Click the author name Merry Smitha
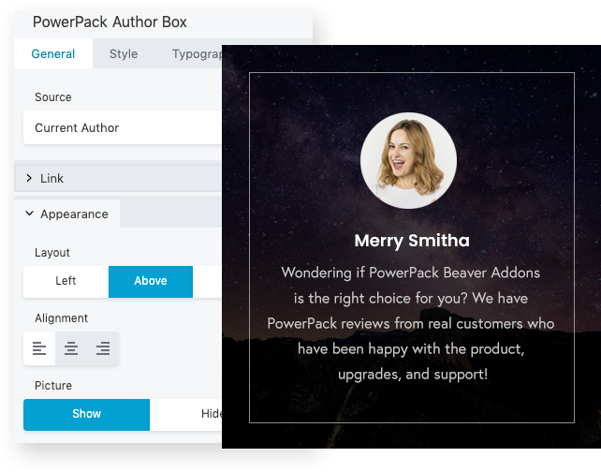 pyautogui.click(x=412, y=241)
